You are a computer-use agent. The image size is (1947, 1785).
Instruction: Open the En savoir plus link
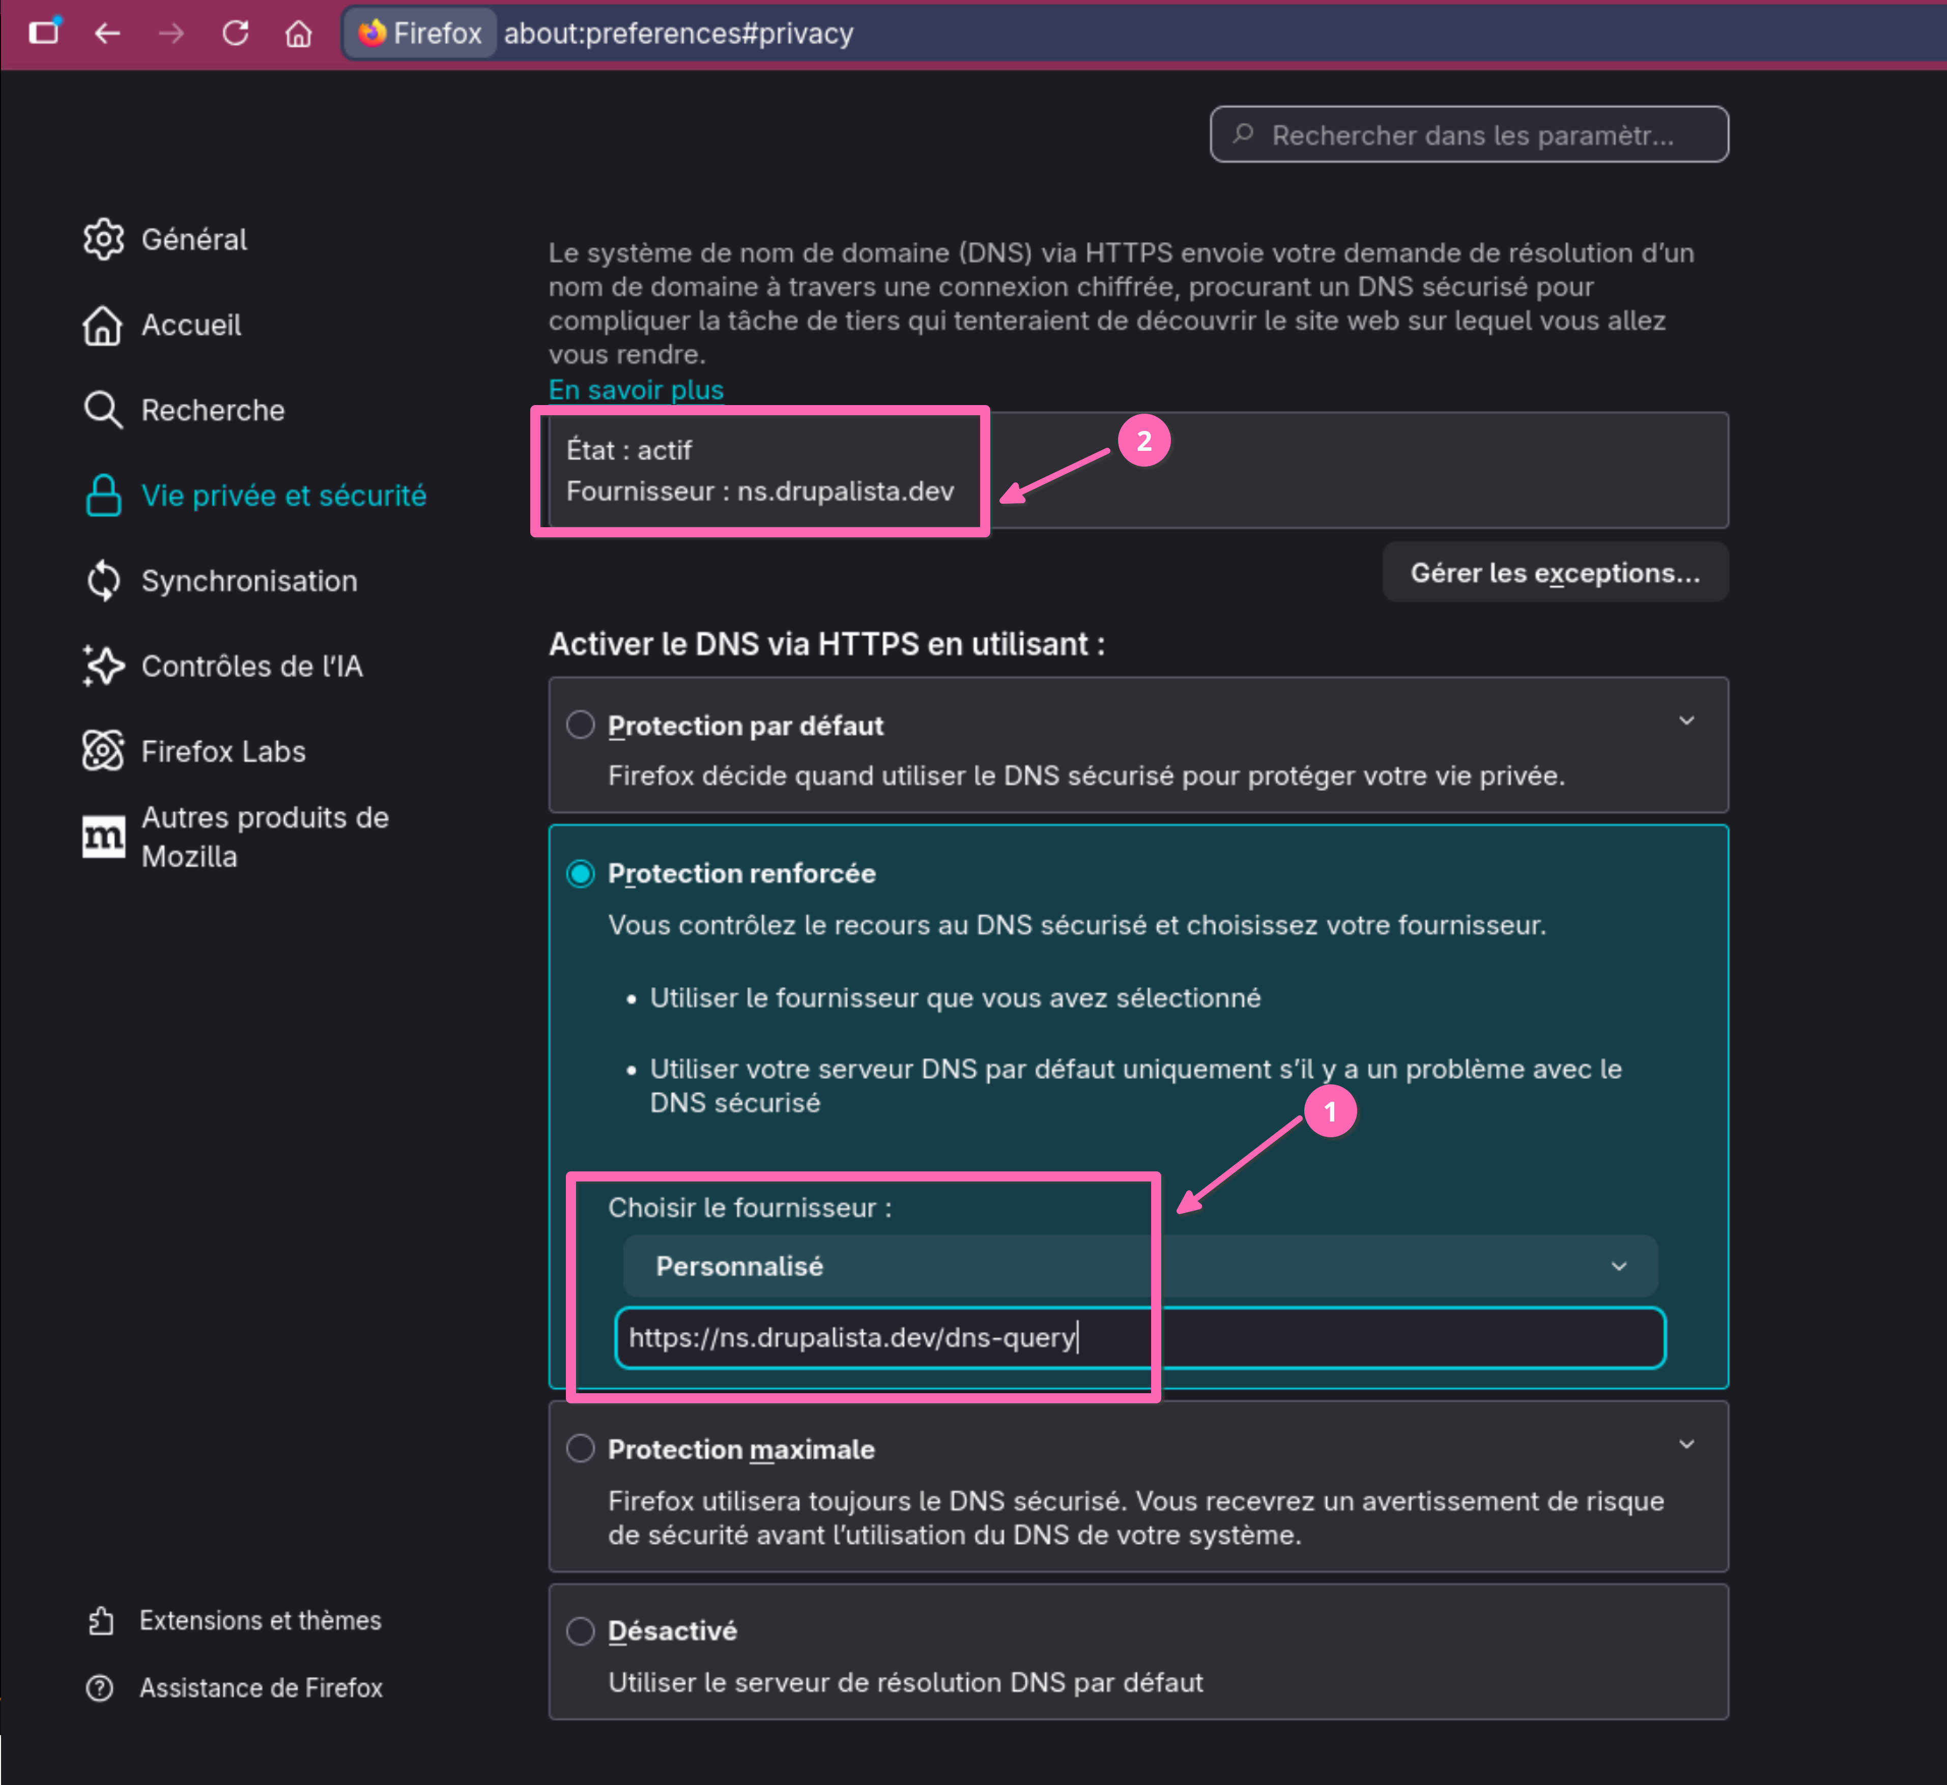636,389
